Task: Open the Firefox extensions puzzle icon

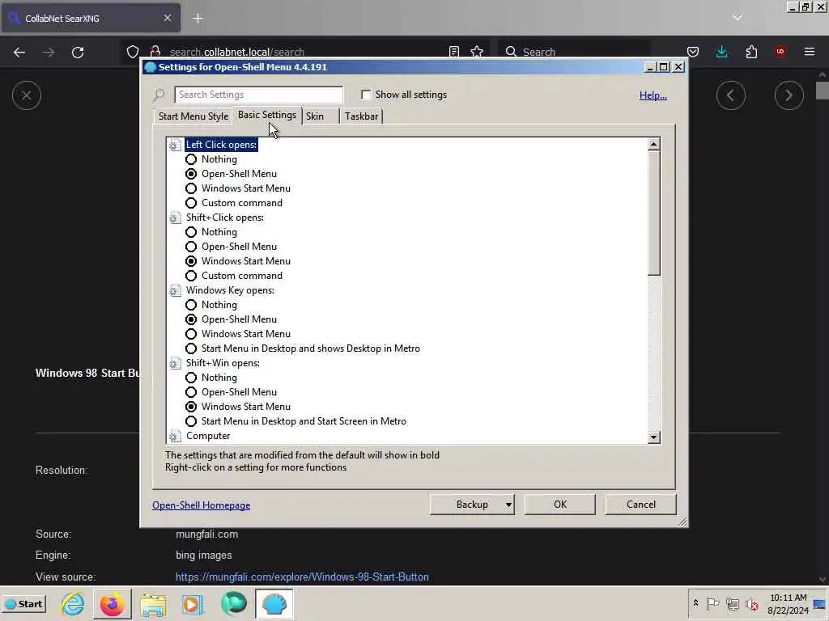Action: click(751, 52)
